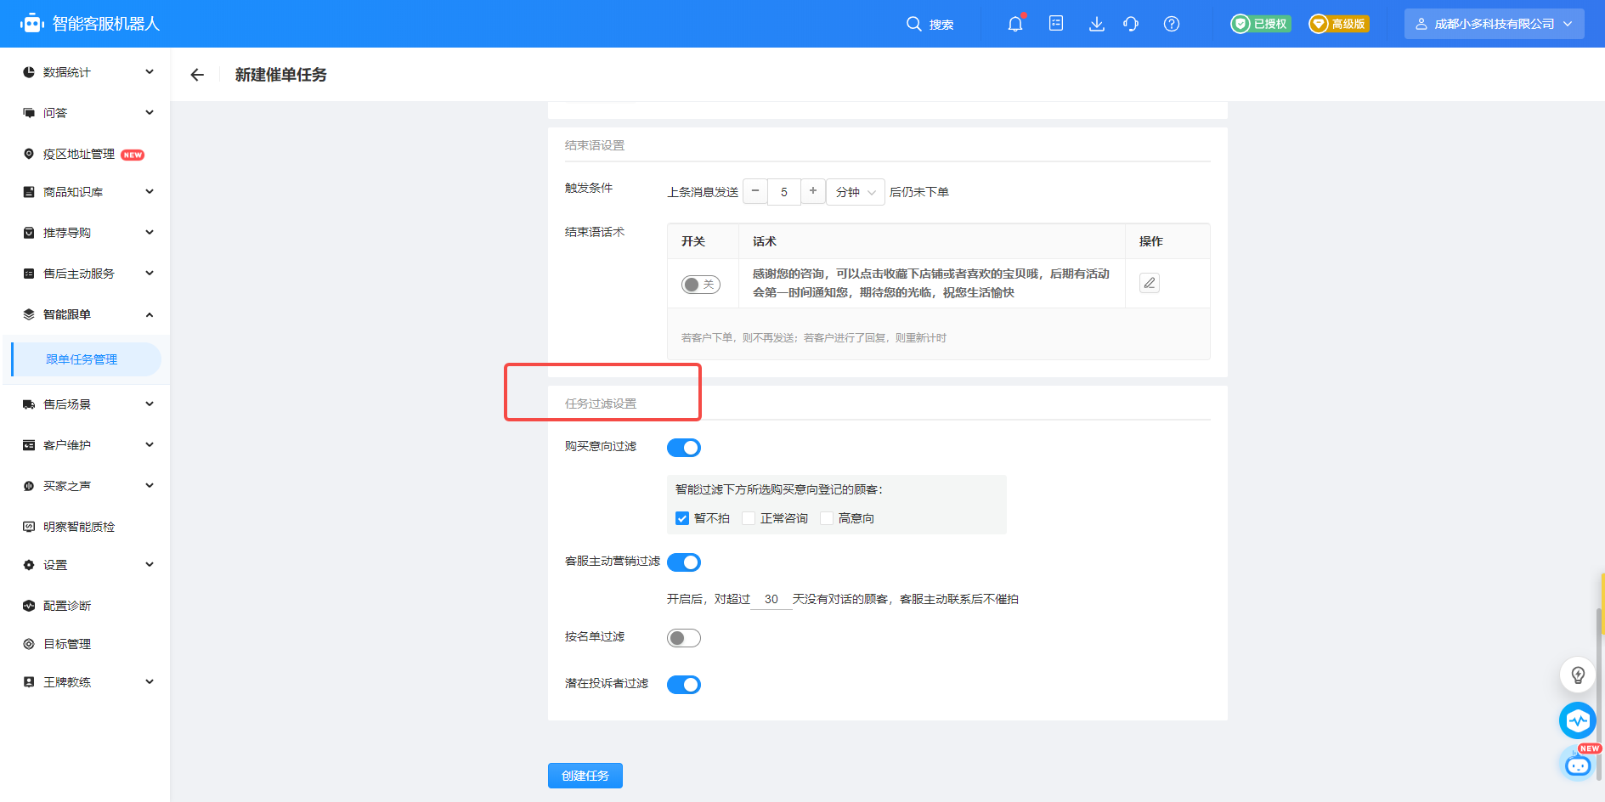Go back using the left arrow icon
1605x802 pixels.
[197, 75]
